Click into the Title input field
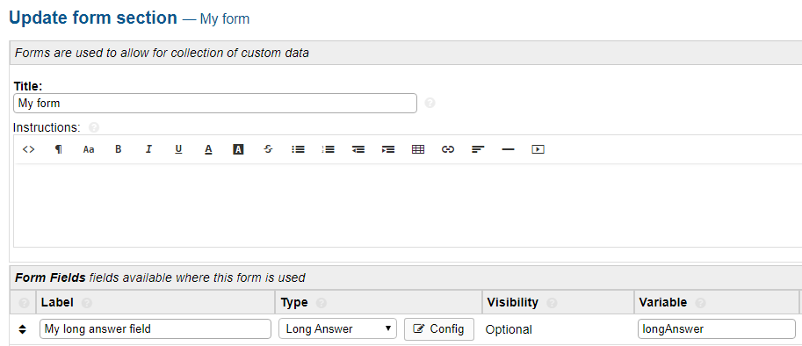The width and height of the screenshot is (802, 346). (215, 104)
